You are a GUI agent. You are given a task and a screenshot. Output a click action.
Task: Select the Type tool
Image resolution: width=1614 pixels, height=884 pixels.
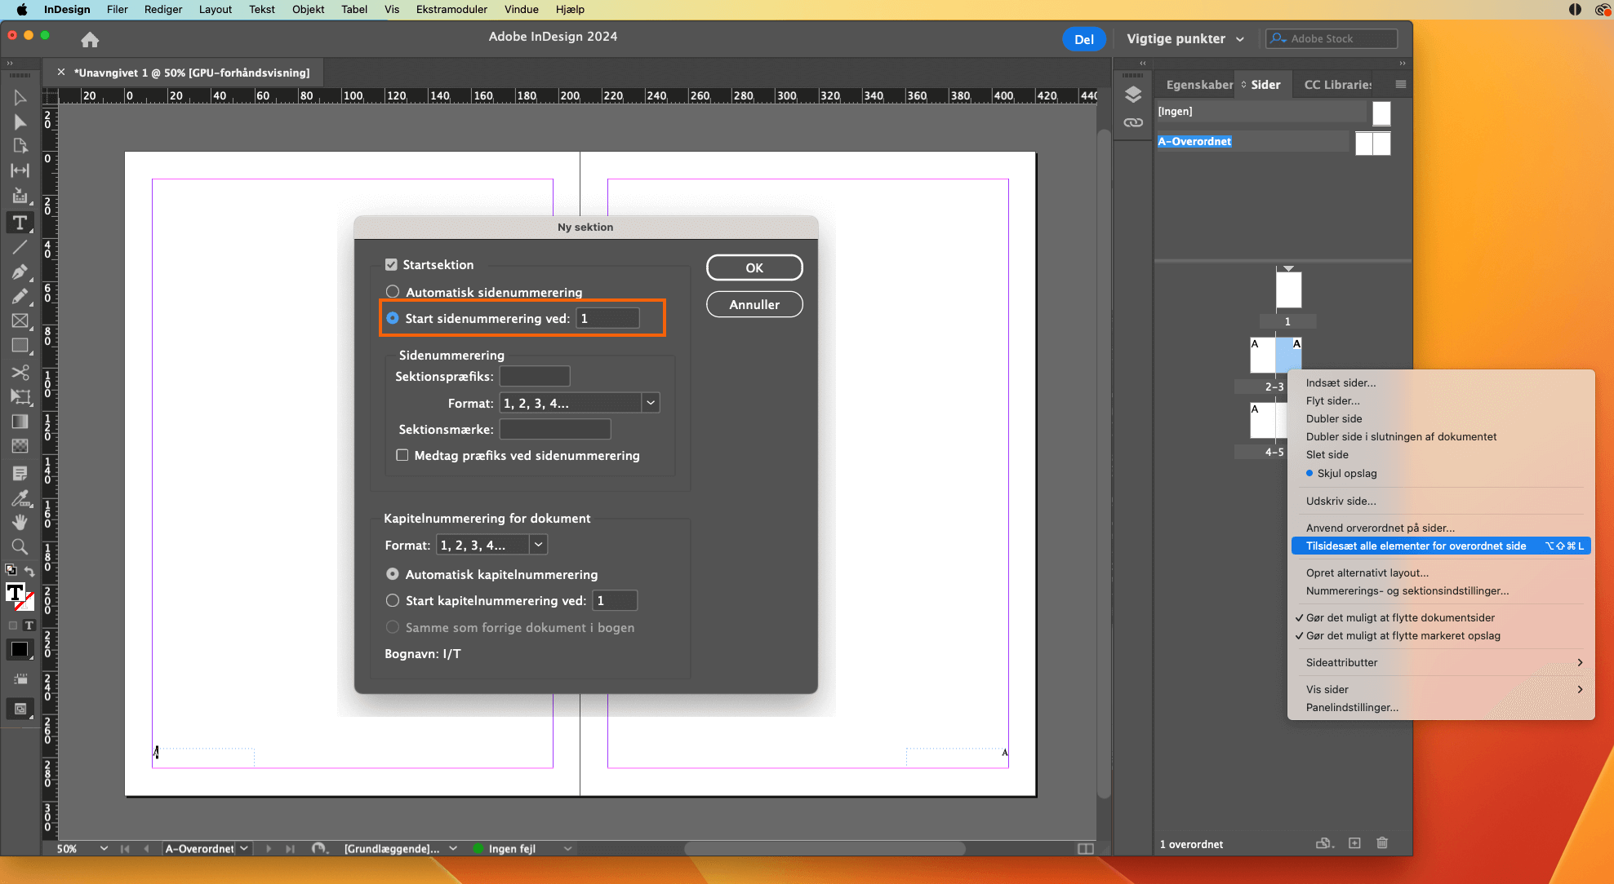coord(20,223)
